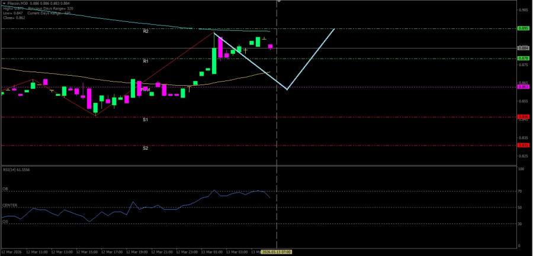
Task: Click the red 0.846 price tag
Action: click(522, 117)
